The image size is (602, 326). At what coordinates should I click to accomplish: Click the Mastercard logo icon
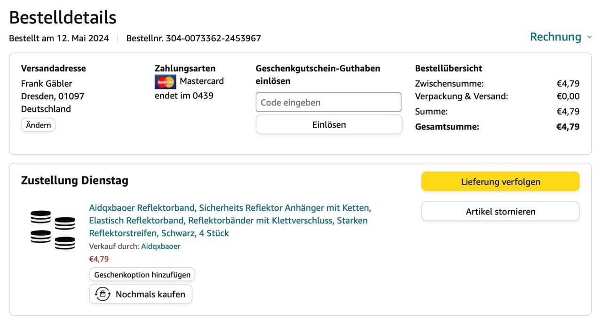tap(165, 82)
